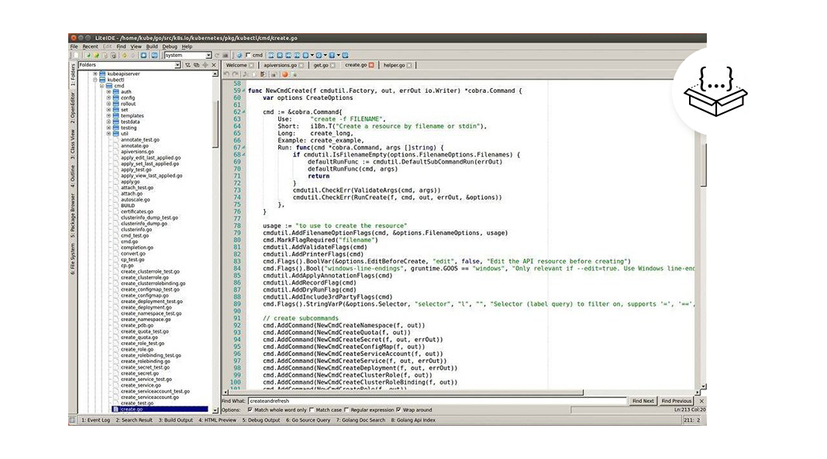This screenshot has height=459, width=827.
Task: Close the create.go tab using its red X
Action: [x=371, y=66]
